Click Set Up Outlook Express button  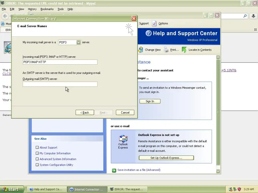[x=166, y=158]
